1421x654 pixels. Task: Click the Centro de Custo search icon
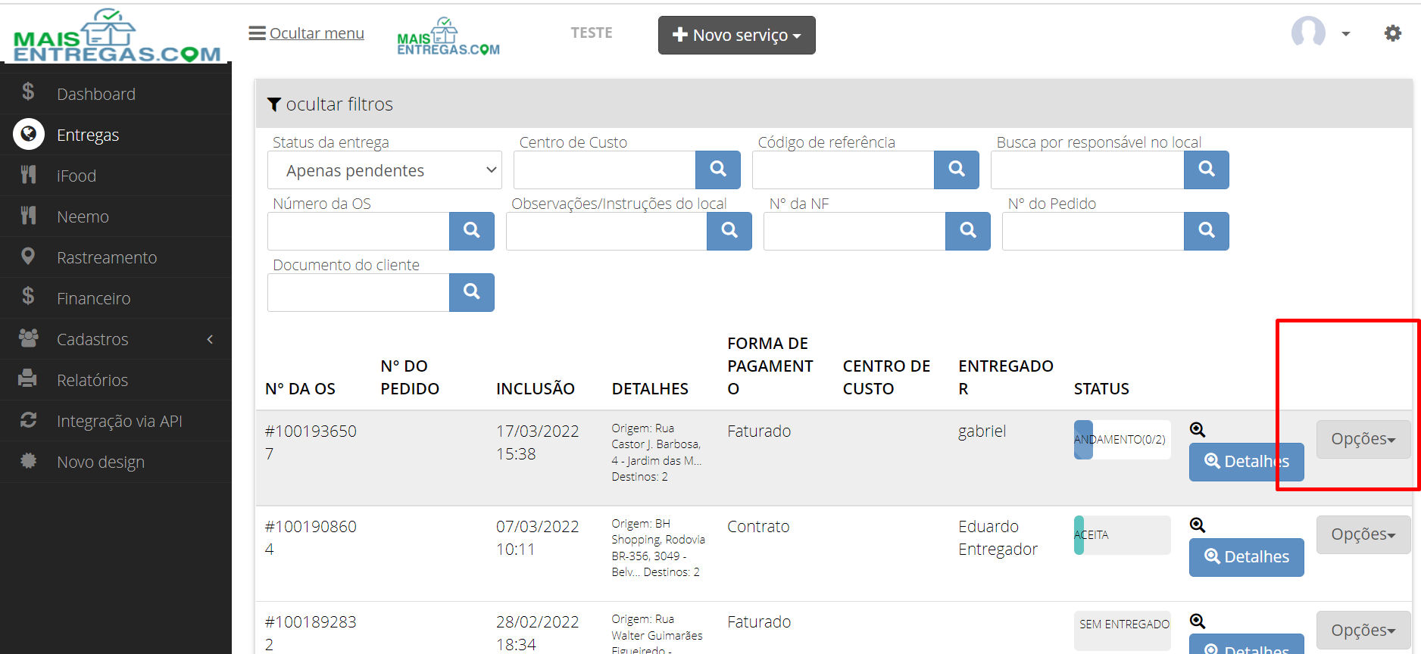click(718, 170)
